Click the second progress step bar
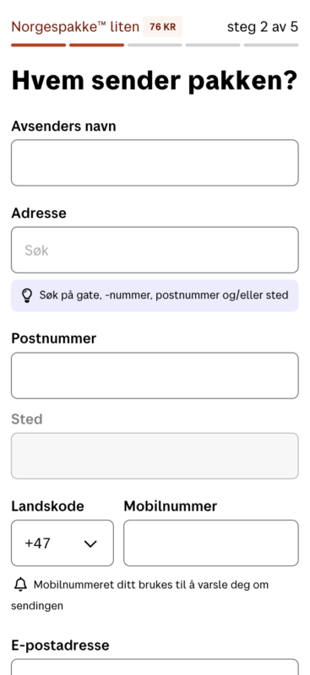Image resolution: width=310 pixels, height=675 pixels. pos(96,45)
